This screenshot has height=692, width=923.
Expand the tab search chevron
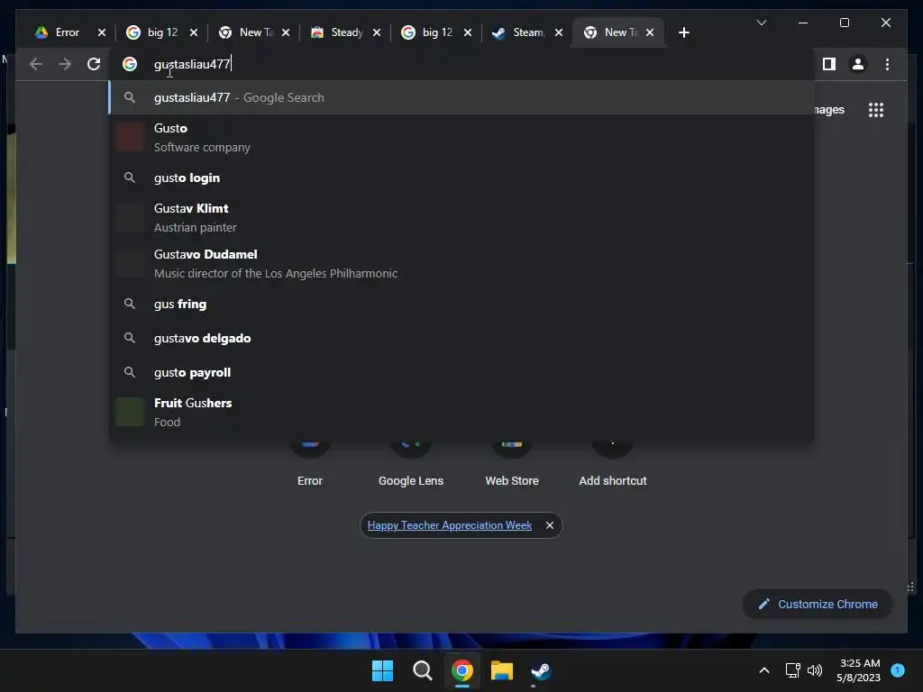pos(761,23)
